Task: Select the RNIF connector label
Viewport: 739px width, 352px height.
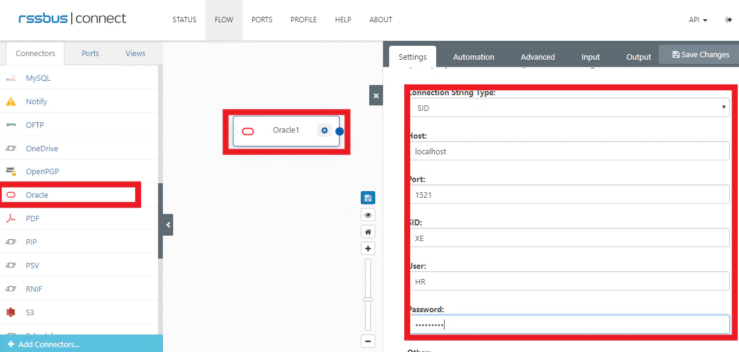Action: pyautogui.click(x=34, y=289)
